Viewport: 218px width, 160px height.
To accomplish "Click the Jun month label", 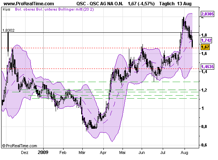I will click(x=142, y=152).
